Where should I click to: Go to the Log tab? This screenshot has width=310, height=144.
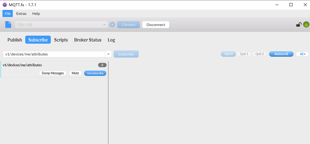point(111,40)
